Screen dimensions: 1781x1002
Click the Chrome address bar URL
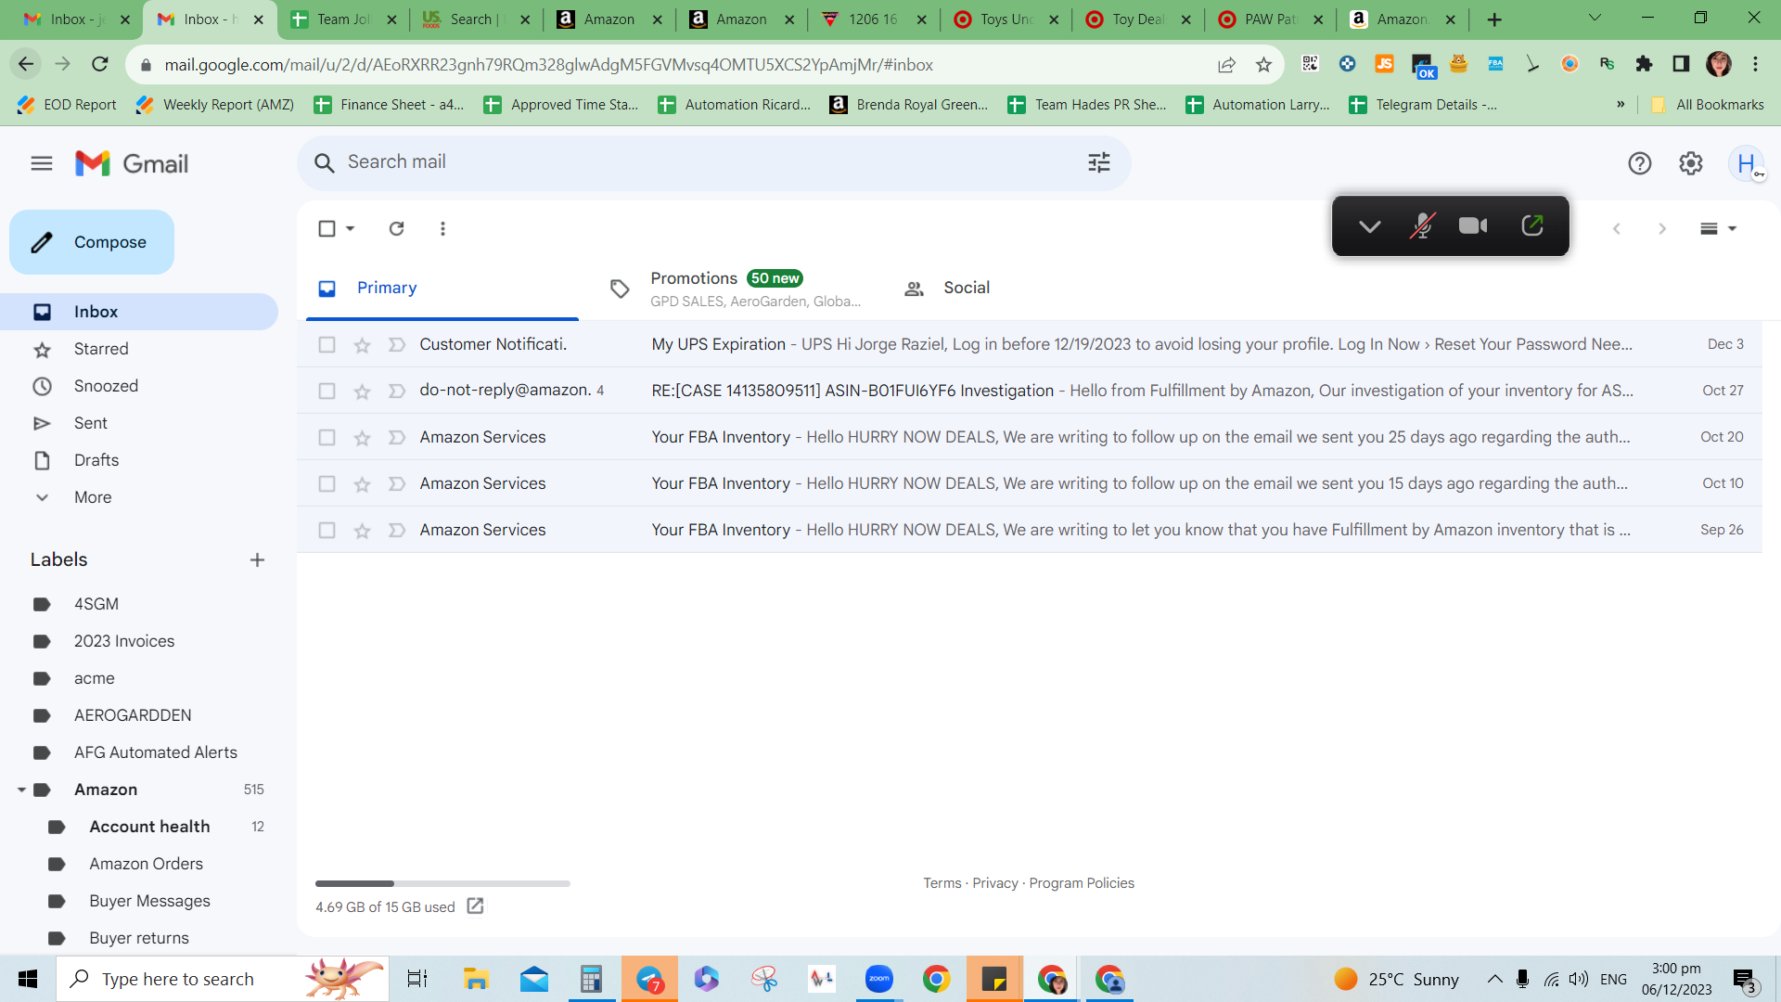(x=548, y=64)
